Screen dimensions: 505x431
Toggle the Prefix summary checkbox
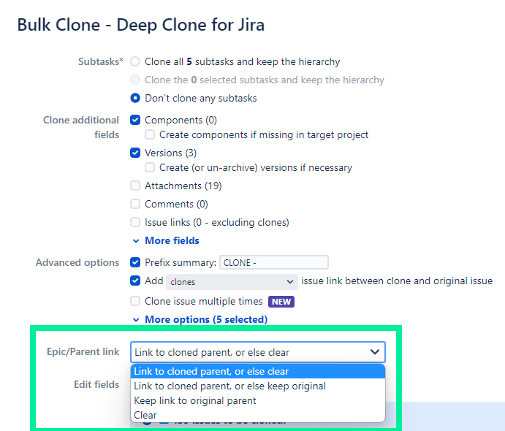point(135,262)
